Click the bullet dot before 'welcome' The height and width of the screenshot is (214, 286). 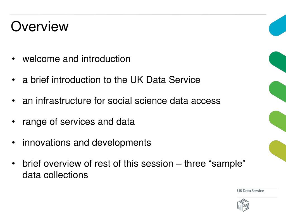13,59
